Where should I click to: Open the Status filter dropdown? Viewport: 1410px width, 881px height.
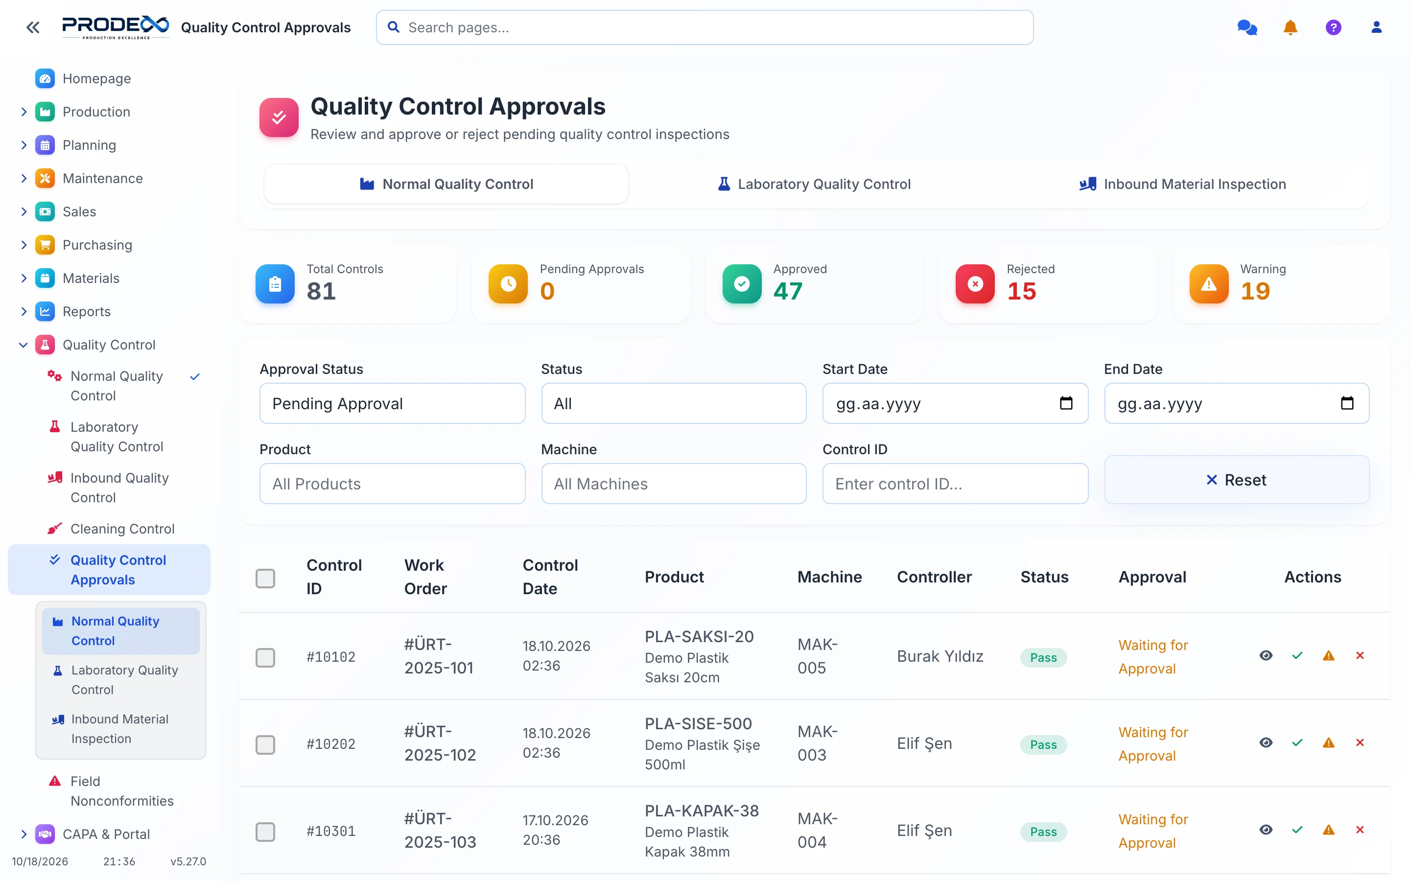[x=674, y=403]
